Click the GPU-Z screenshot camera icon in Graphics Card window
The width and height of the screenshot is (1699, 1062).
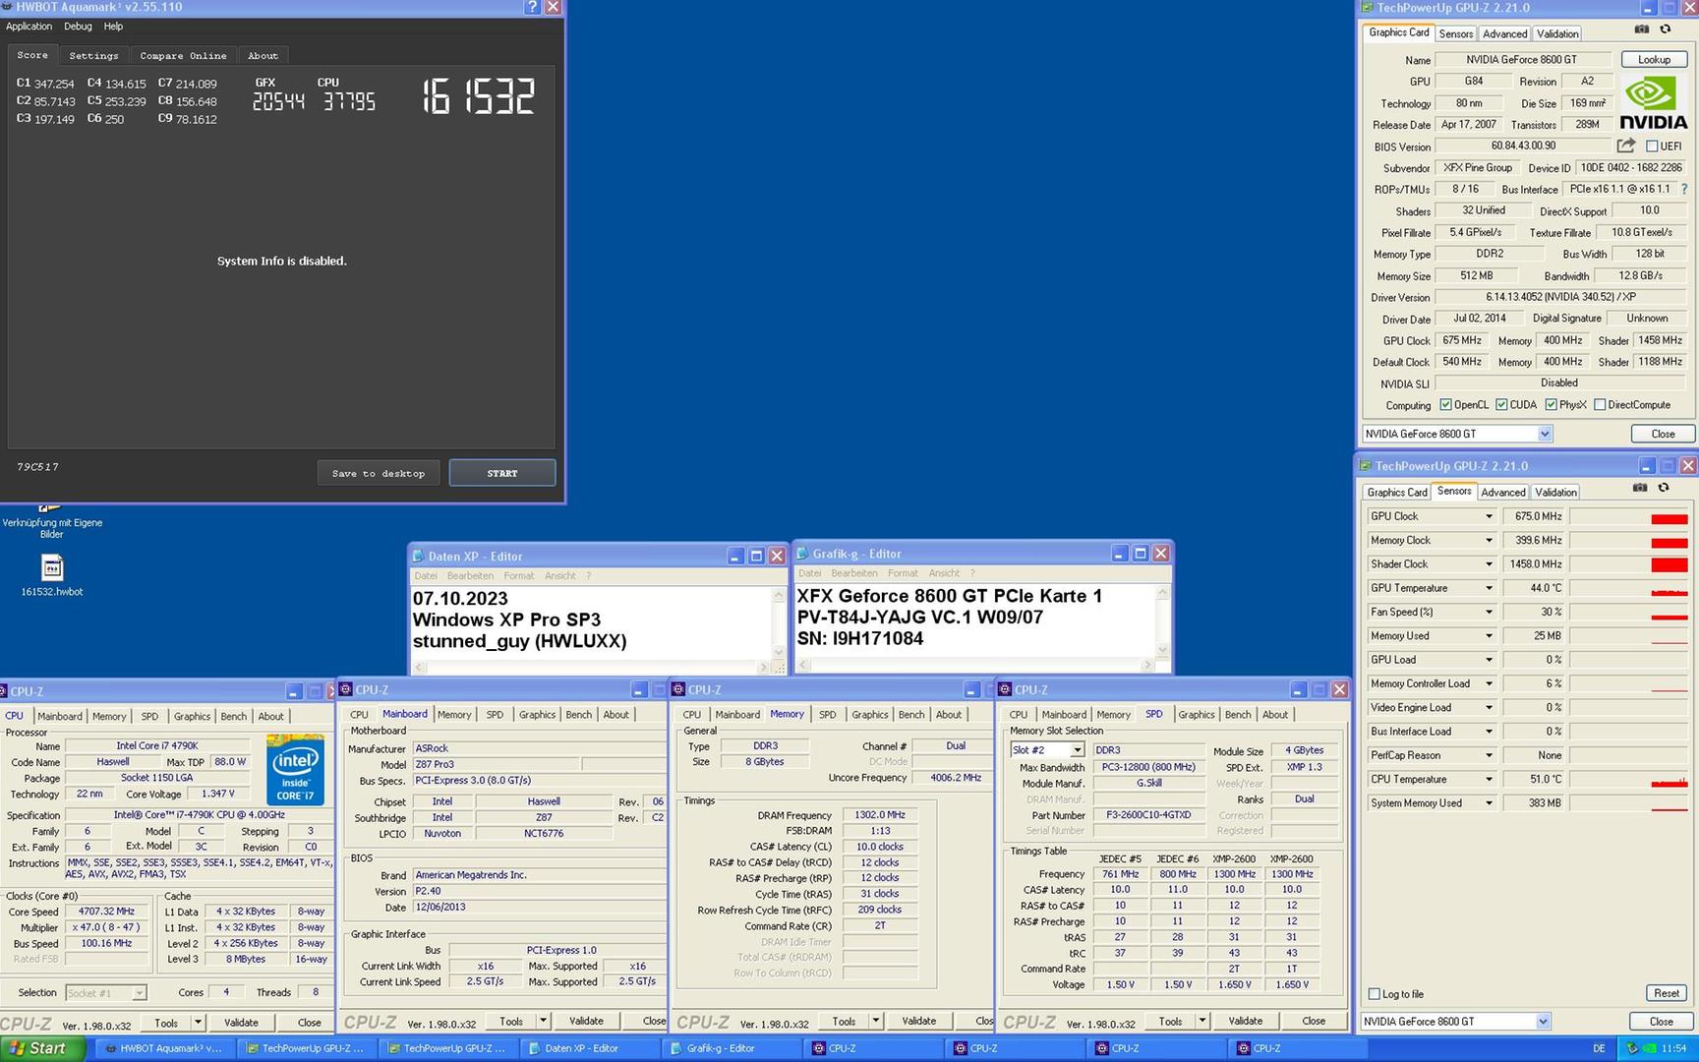coord(1642,29)
